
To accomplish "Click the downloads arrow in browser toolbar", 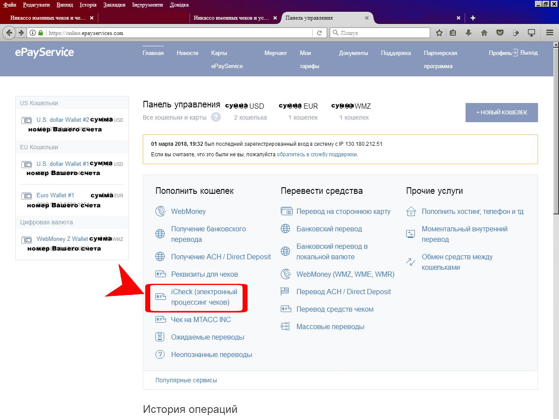I will (x=469, y=33).
